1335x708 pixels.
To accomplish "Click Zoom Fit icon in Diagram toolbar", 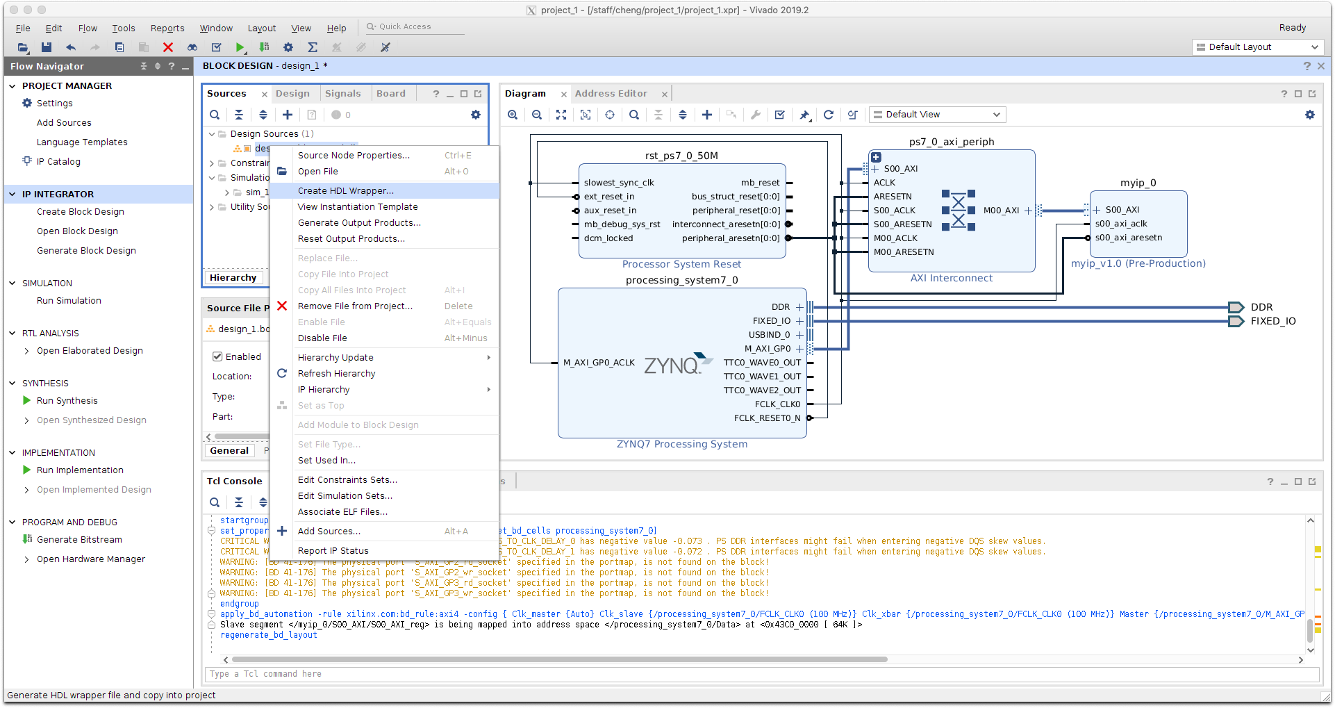I will click(x=561, y=115).
